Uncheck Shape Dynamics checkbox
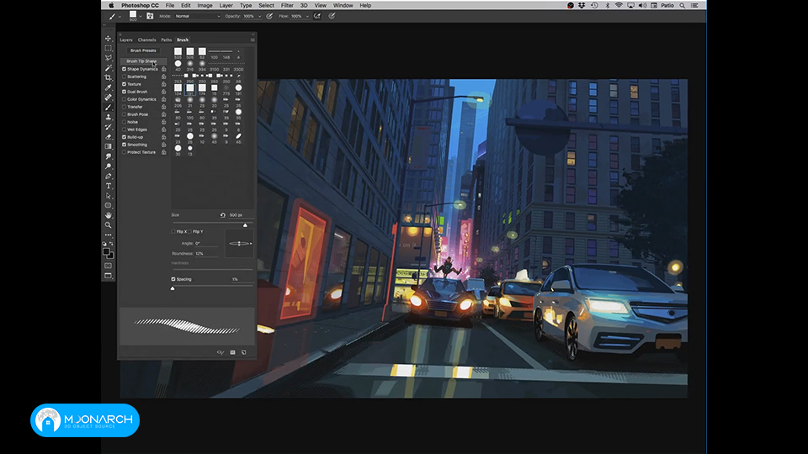This screenshot has width=808, height=454. [125, 69]
